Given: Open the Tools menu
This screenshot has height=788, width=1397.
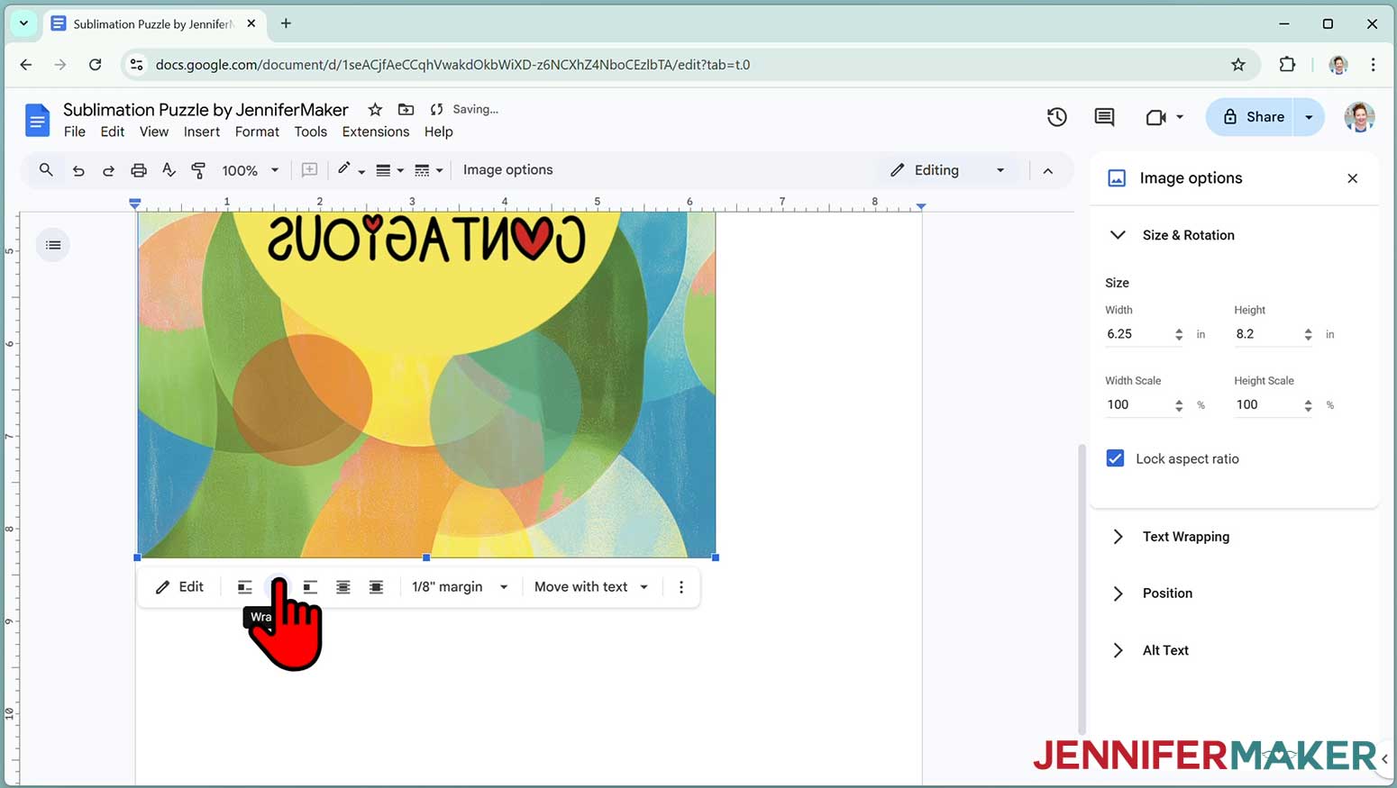Looking at the screenshot, I should 311,131.
